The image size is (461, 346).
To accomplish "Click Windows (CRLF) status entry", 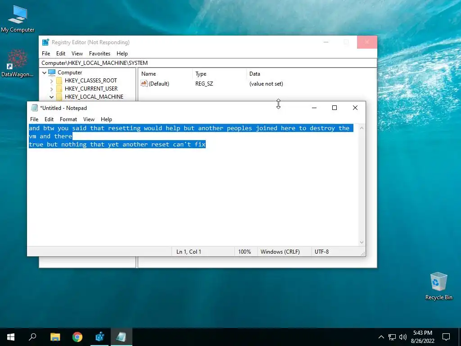I will (280, 252).
